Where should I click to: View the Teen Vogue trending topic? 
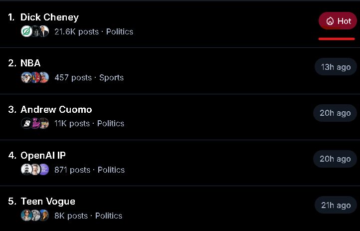[48, 202]
